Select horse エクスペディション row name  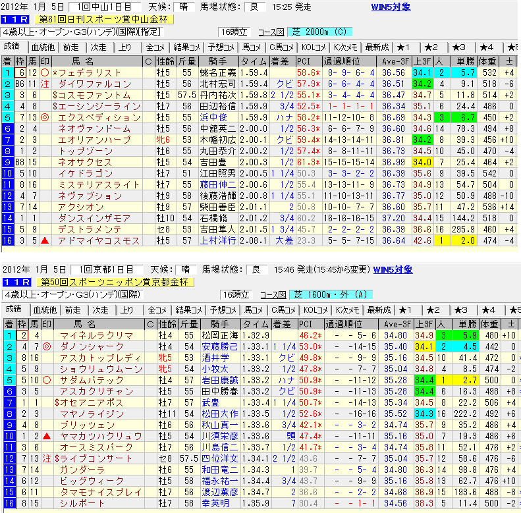(x=99, y=118)
